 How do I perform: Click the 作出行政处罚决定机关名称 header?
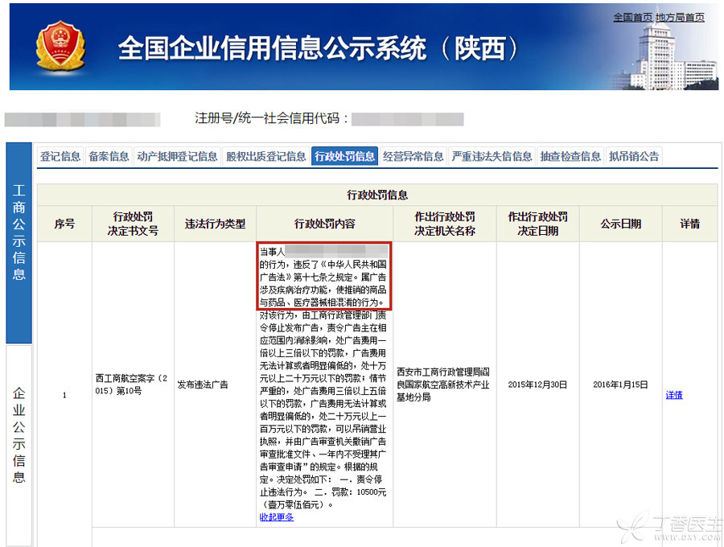pyautogui.click(x=445, y=224)
